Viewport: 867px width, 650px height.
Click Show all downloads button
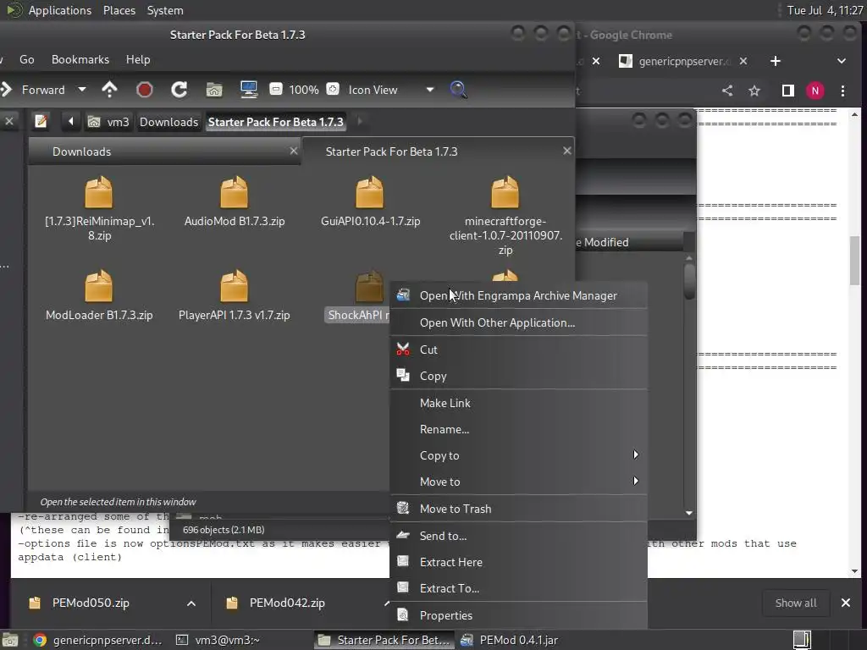(x=796, y=603)
